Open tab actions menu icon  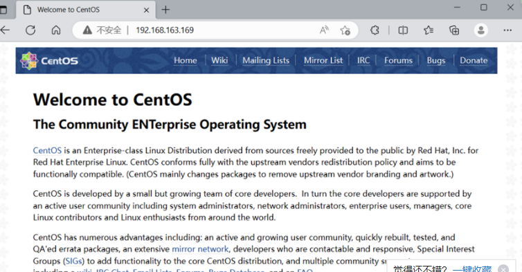[x=3, y=10]
